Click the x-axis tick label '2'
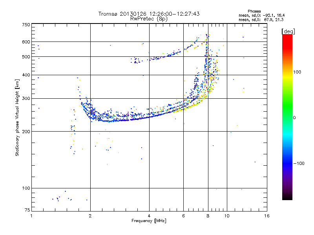 click(90, 216)
